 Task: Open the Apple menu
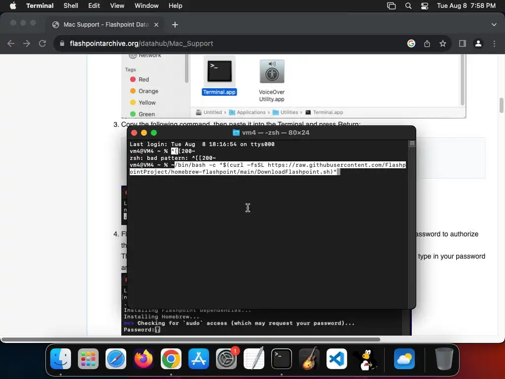click(x=13, y=5)
